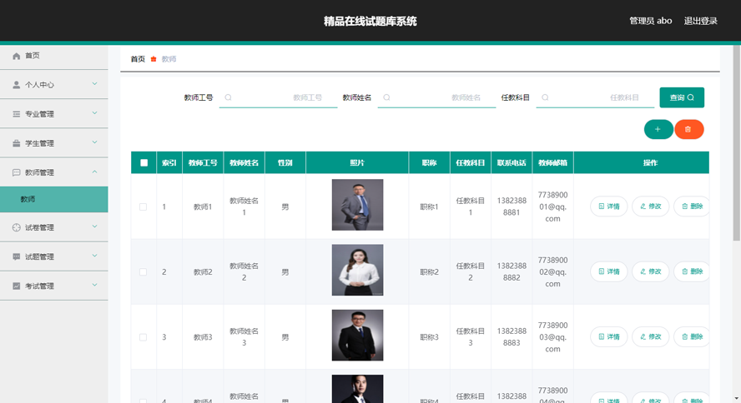Focus the 教师姓名 search input

click(436, 97)
